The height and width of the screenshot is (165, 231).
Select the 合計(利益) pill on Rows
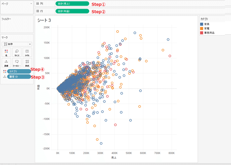click(72, 11)
